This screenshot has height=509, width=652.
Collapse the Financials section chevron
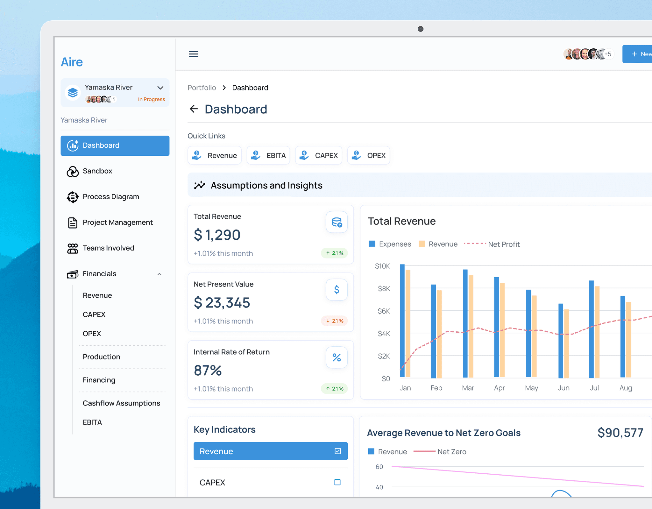[159, 274]
